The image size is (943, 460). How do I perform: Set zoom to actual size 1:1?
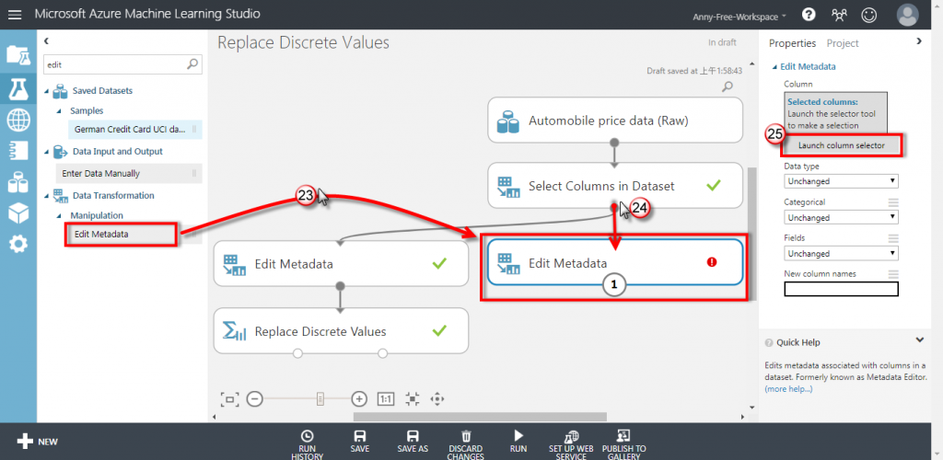pos(386,398)
